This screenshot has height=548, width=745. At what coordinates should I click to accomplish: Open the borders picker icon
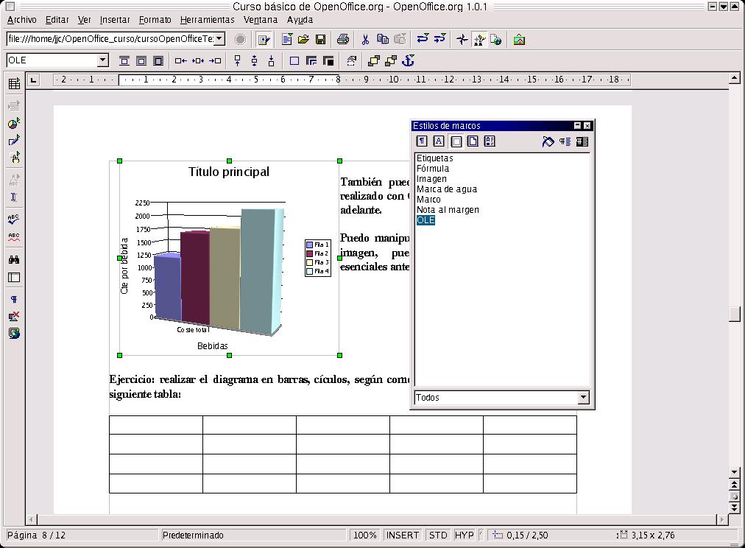click(x=294, y=61)
